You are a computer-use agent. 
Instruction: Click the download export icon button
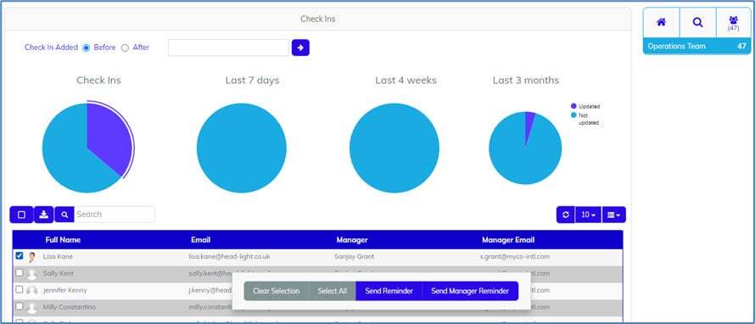[x=44, y=215]
